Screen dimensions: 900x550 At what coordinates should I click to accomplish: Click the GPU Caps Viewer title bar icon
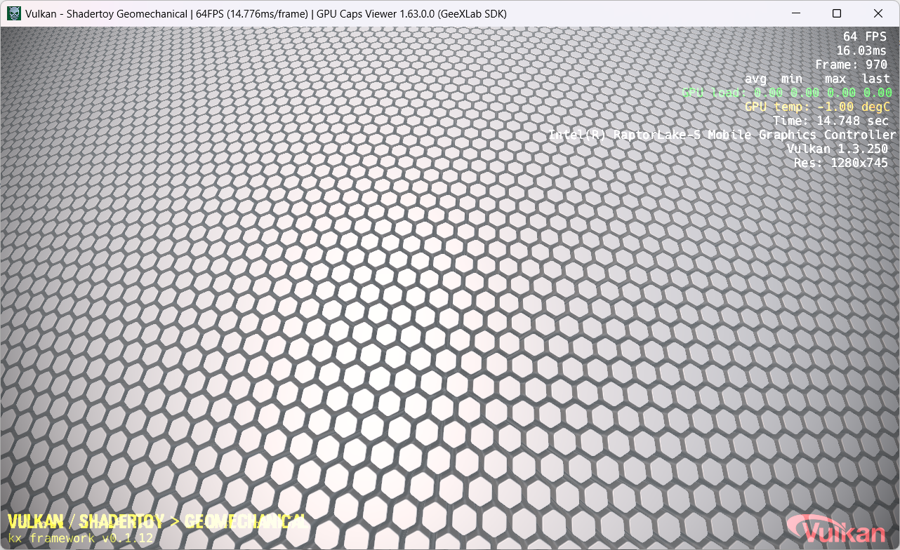[x=13, y=13]
